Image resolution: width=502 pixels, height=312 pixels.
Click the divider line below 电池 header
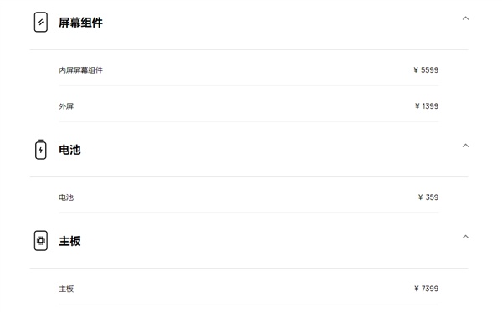(x=249, y=176)
